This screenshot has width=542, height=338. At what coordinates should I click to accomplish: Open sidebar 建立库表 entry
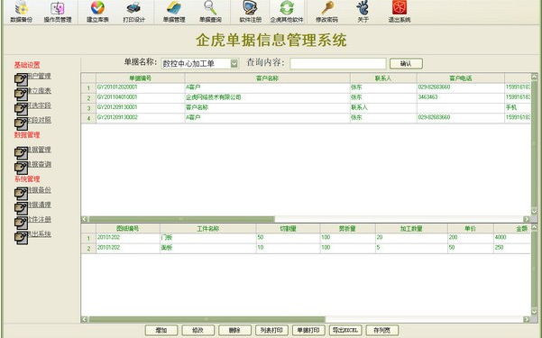[32, 93]
